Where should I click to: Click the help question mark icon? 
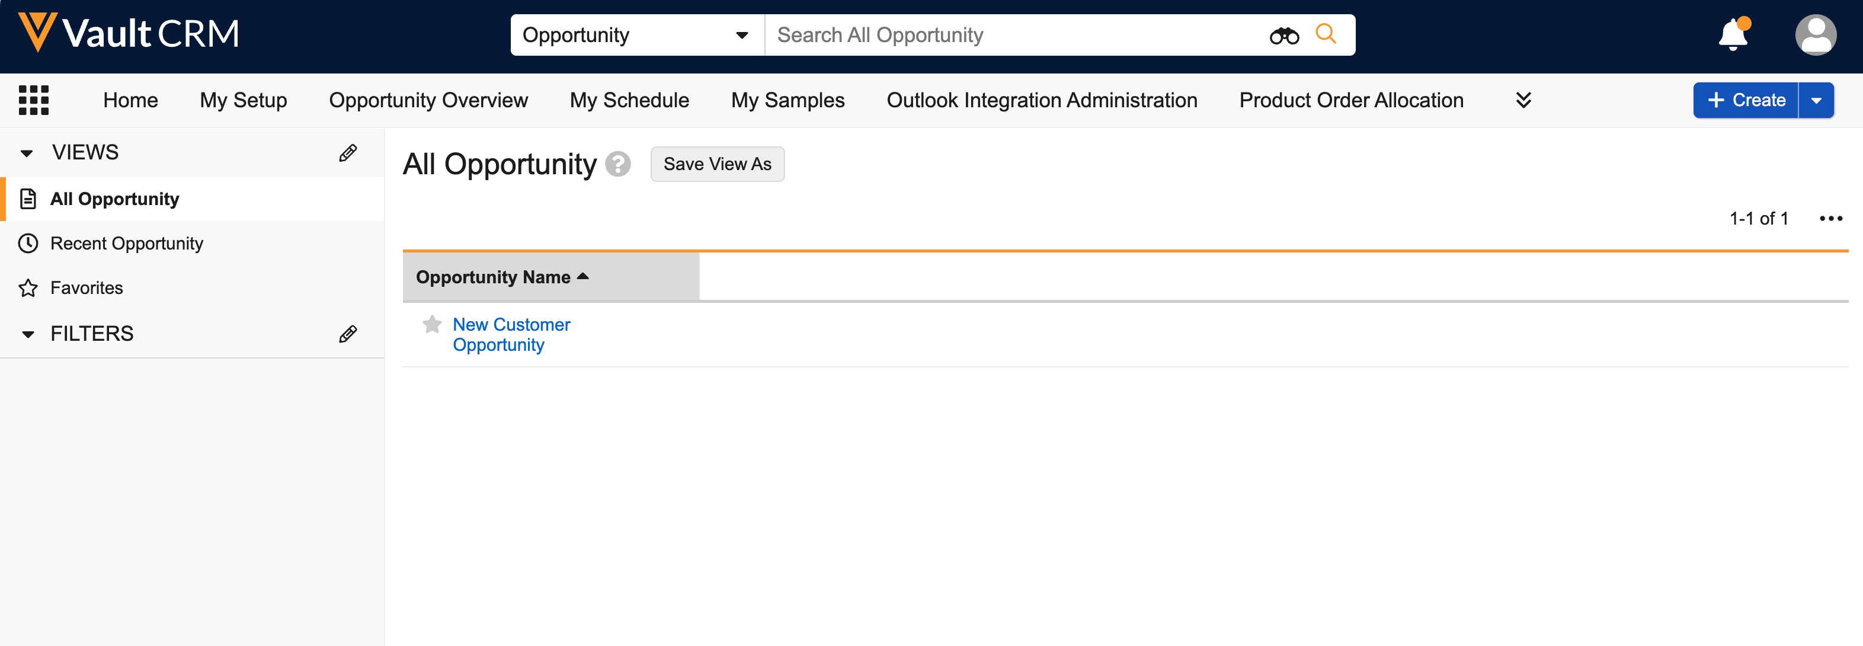(x=617, y=164)
